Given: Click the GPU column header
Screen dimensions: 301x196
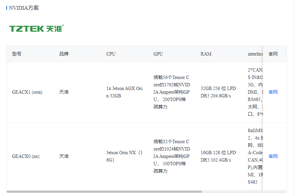Looking at the screenshot, I should tap(158, 54).
